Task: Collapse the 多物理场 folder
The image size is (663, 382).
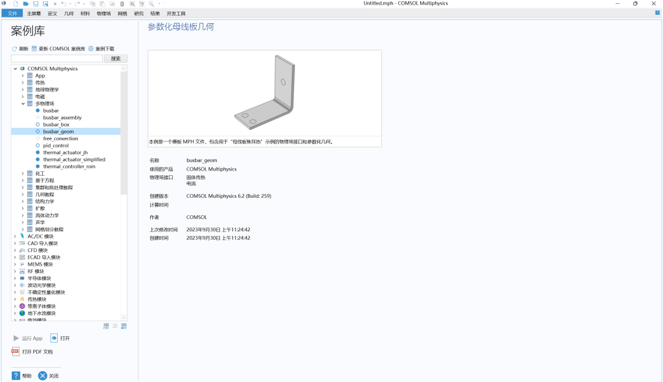Action: (23, 103)
